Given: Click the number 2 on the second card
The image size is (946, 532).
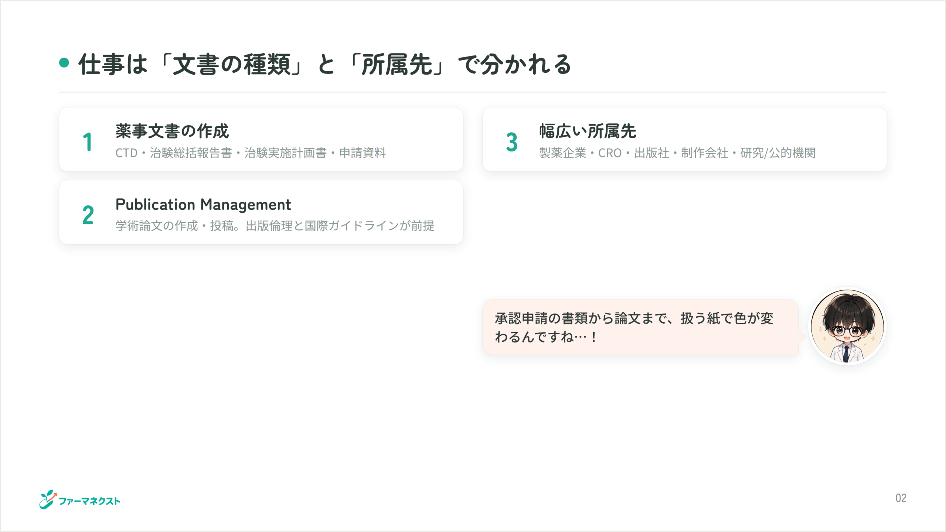Looking at the screenshot, I should click(88, 215).
